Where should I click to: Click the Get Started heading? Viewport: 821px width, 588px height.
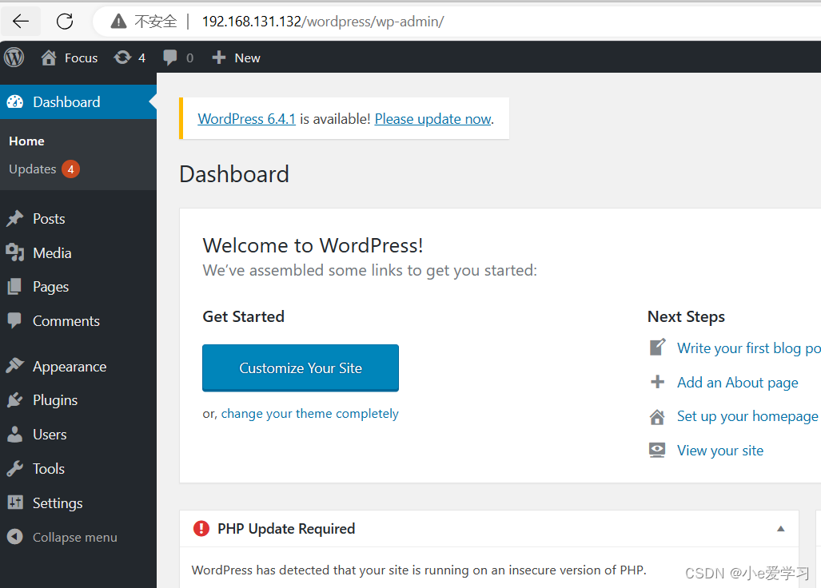[x=244, y=316]
